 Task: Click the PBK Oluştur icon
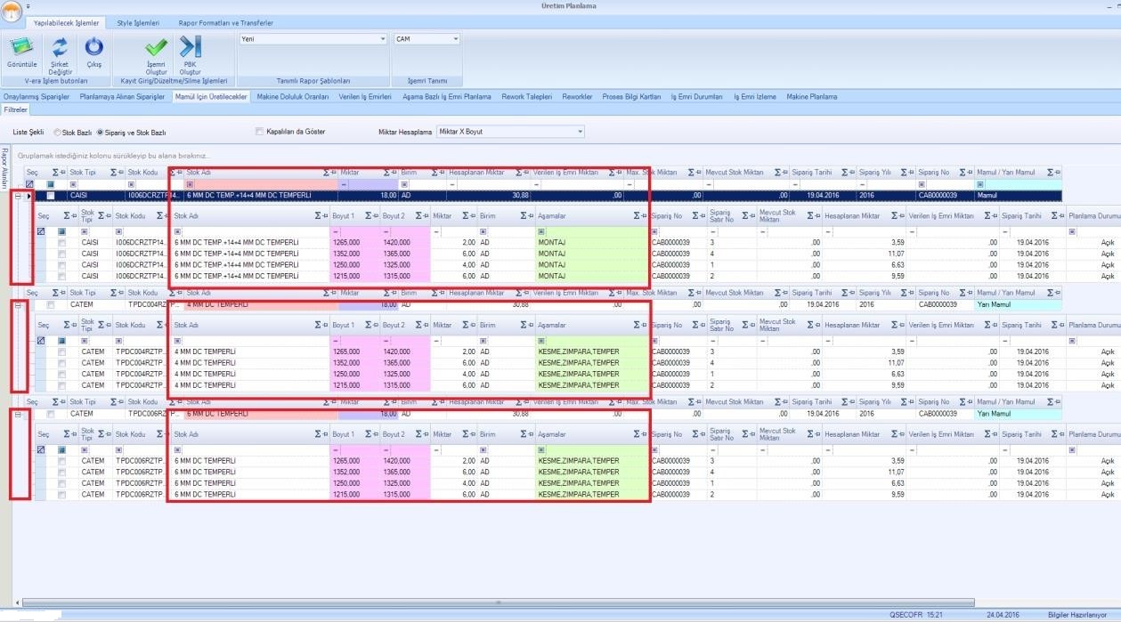pyautogui.click(x=191, y=47)
